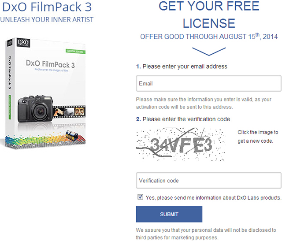282x241 pixels.
Task: Click the green Essential Edition badge
Action: [x=75, y=52]
